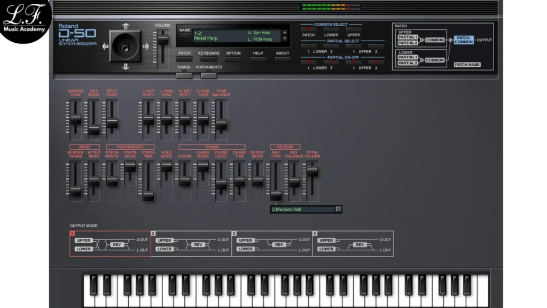Select the Lower PARTIAL 2 block
The height and width of the screenshot is (308, 547).
[x=409, y=63]
